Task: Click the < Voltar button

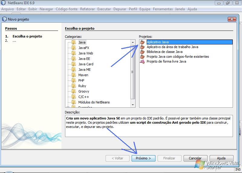Action: [x=117, y=158]
